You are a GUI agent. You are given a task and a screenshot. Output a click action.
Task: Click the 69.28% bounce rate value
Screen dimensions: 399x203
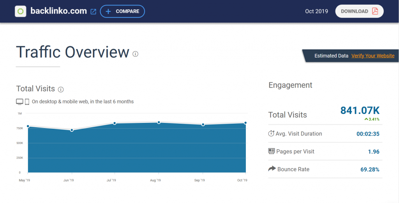coord(370,170)
